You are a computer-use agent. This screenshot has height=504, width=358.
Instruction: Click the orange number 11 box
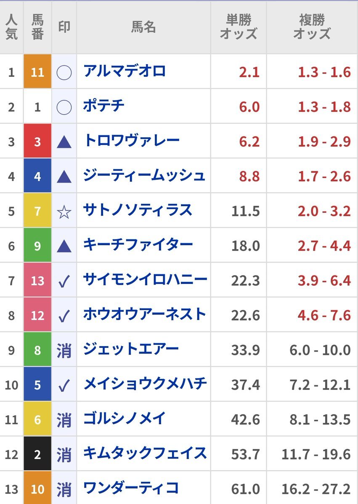(x=37, y=71)
